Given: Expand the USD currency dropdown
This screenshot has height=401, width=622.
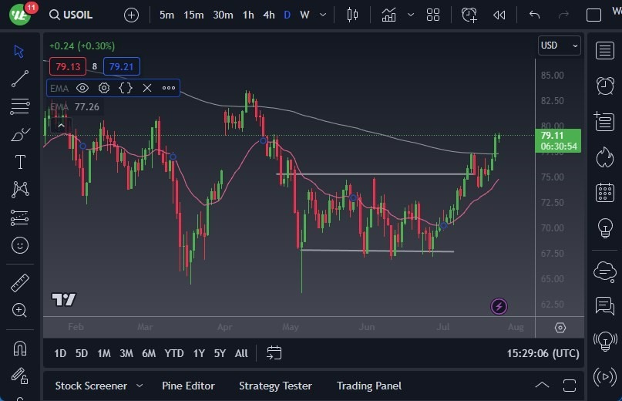Looking at the screenshot, I should click(x=559, y=45).
